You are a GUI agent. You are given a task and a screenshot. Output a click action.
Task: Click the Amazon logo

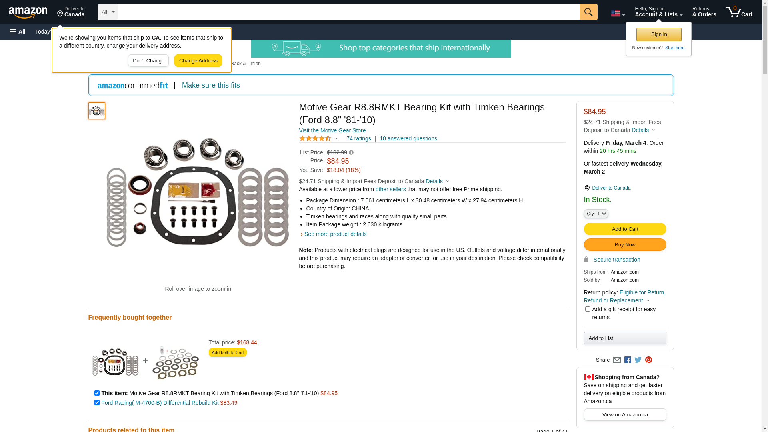[x=28, y=13]
